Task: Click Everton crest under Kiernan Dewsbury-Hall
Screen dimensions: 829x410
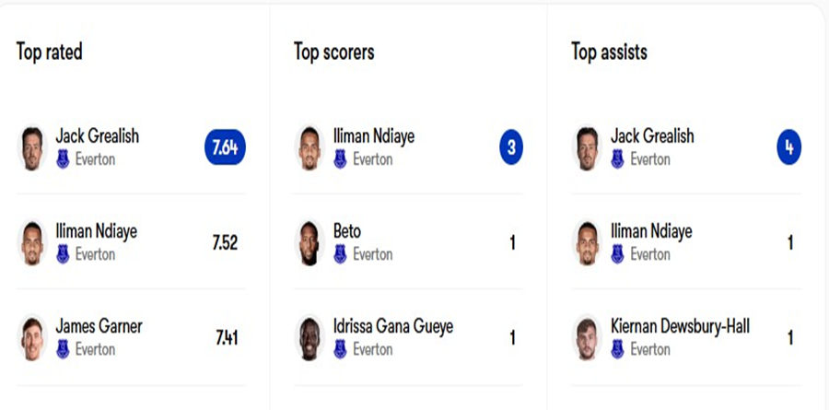Action: (617, 350)
